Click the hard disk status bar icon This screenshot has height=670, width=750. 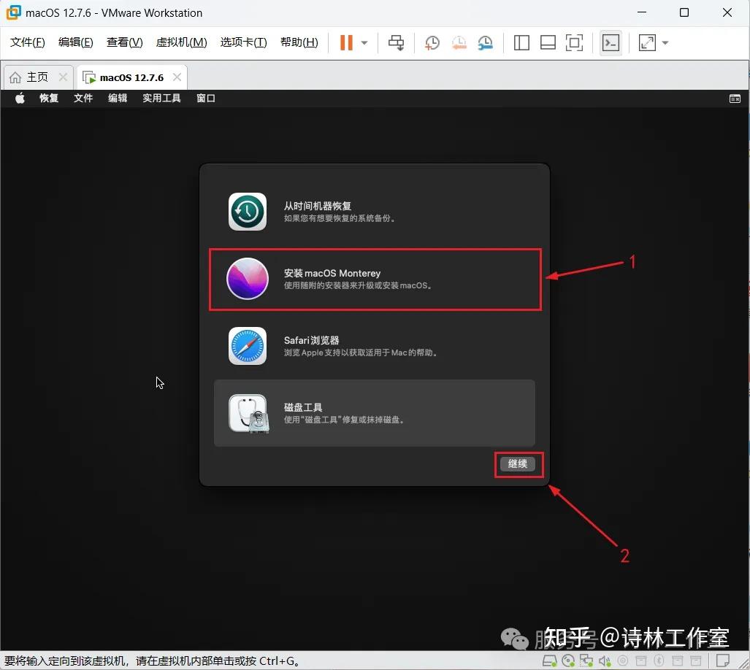550,661
